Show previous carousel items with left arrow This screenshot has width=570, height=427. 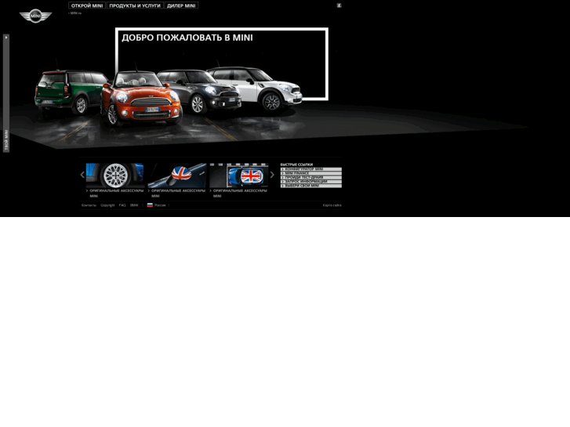pos(82,175)
